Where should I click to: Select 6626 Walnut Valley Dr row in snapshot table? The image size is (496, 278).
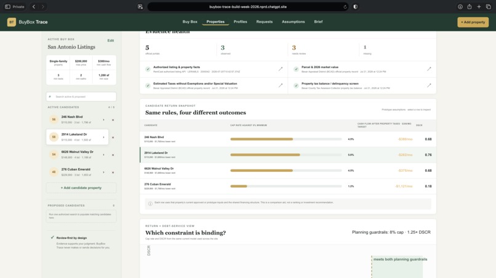tap(288, 171)
